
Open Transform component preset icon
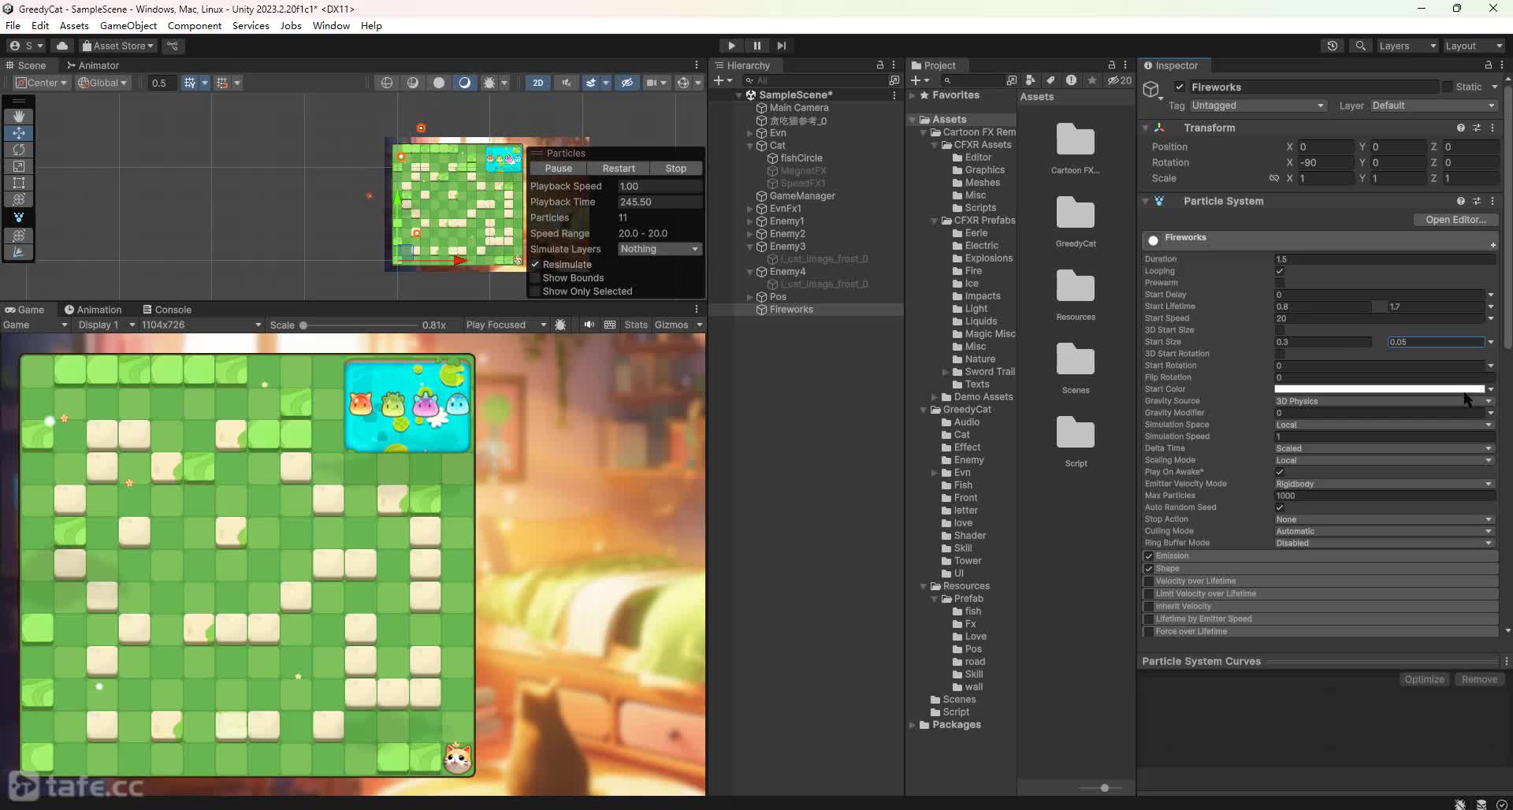(x=1477, y=128)
